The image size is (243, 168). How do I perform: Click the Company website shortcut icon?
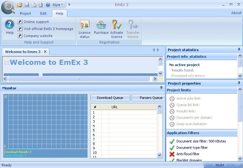(20, 35)
